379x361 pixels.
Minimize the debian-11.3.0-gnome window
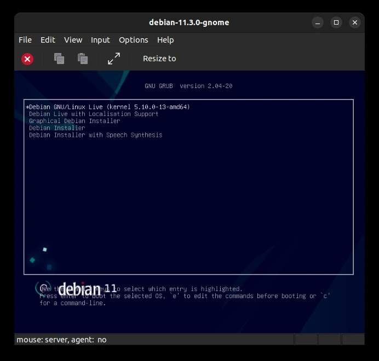pyautogui.click(x=318, y=22)
